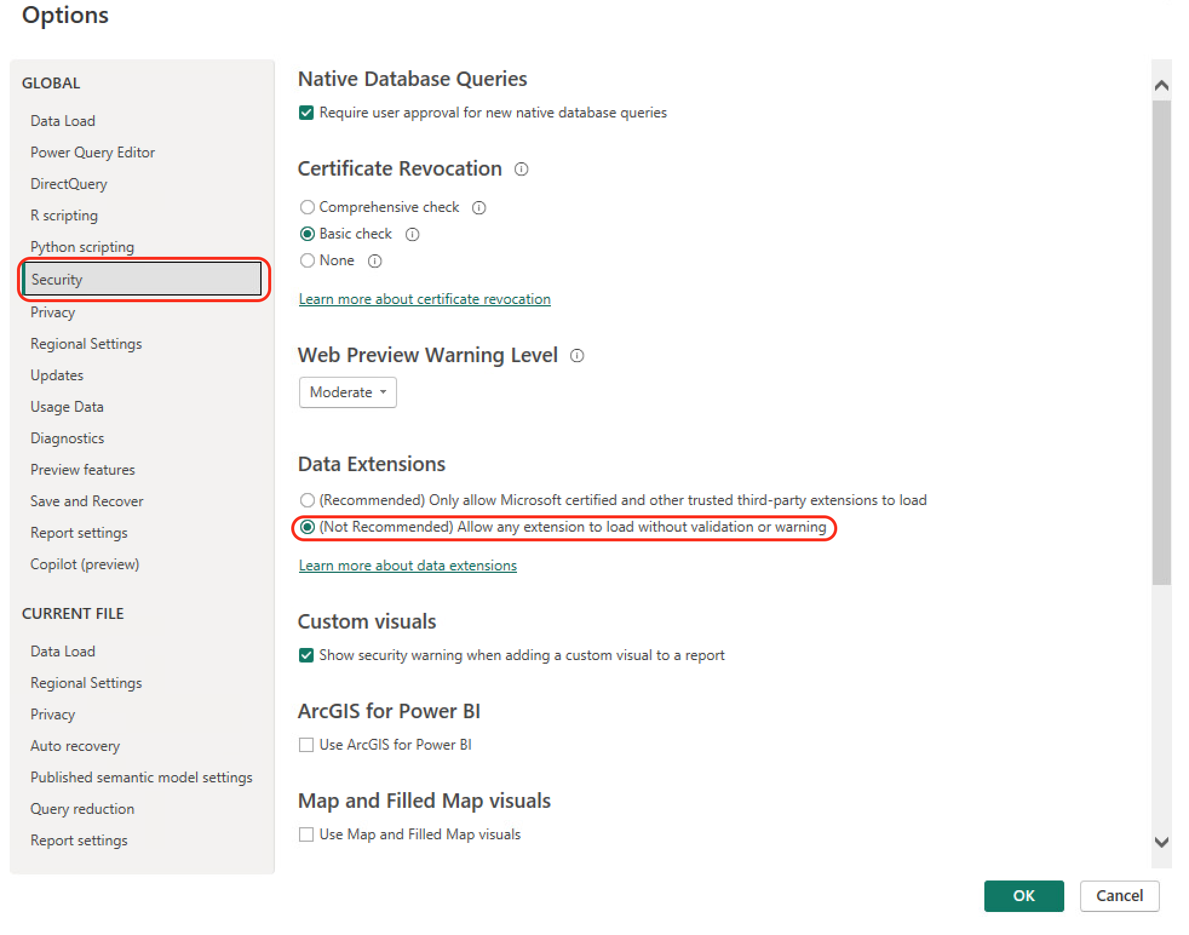This screenshot has width=1189, height=935.
Task: Switch to Python scripting settings
Action: tap(82, 246)
